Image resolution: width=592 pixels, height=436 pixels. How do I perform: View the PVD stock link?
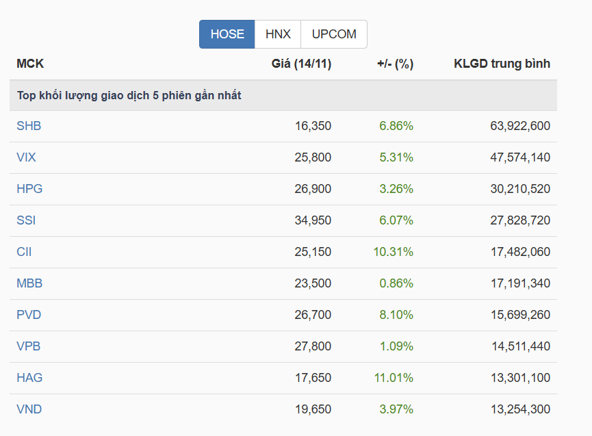click(29, 315)
